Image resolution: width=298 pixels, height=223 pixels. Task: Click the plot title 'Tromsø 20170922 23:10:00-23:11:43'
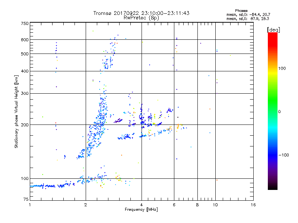pos(141,13)
